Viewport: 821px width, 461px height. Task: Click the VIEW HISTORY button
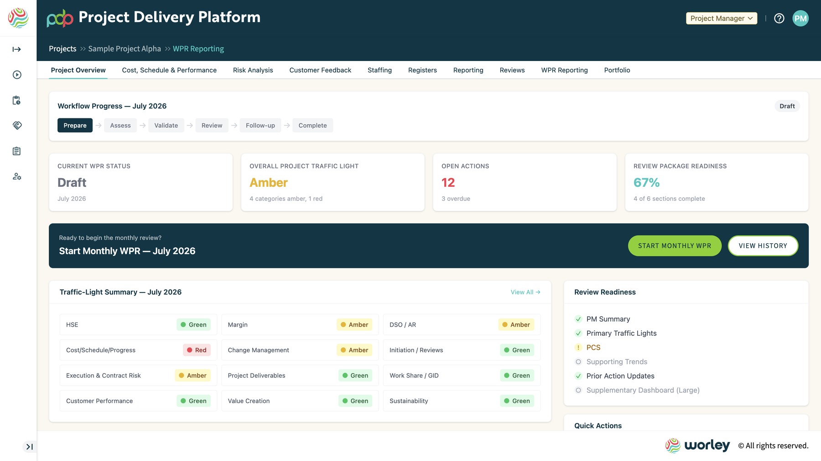(x=763, y=246)
